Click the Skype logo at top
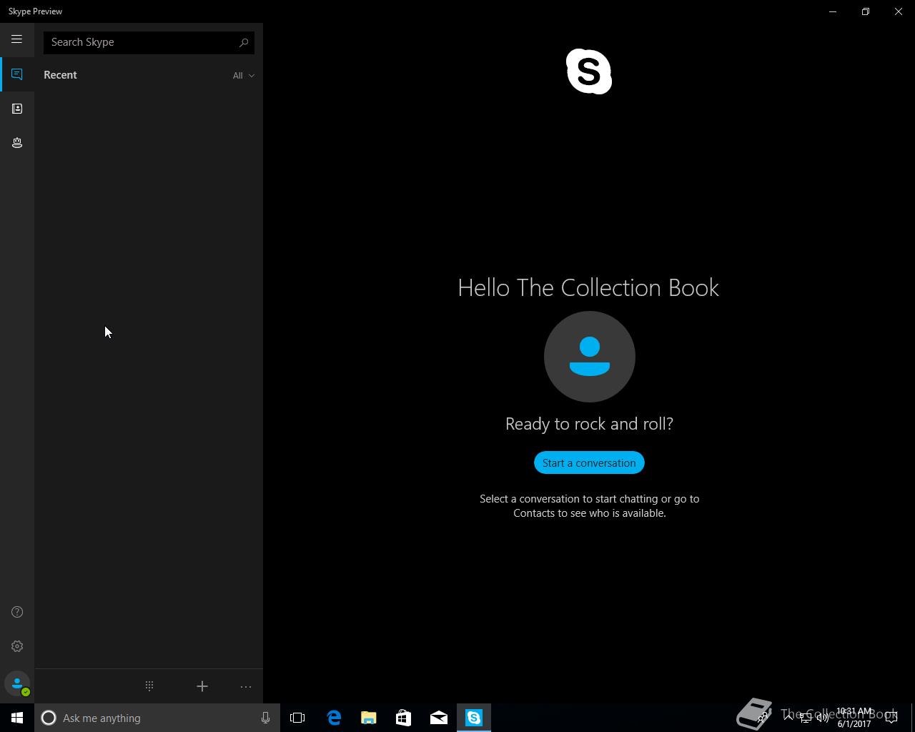The width and height of the screenshot is (915, 732). coord(589,71)
